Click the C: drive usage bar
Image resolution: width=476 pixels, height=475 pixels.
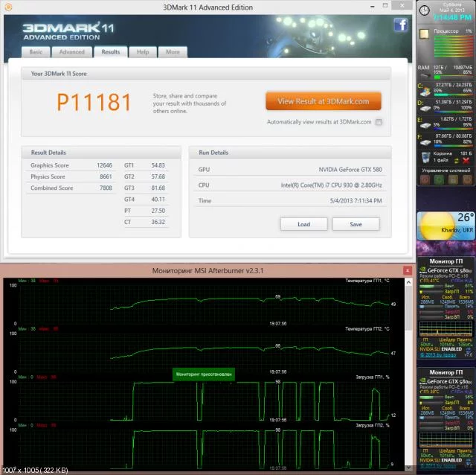pyautogui.click(x=452, y=95)
